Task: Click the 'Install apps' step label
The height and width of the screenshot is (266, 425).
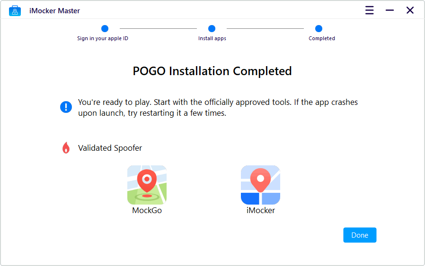Action: click(x=212, y=38)
